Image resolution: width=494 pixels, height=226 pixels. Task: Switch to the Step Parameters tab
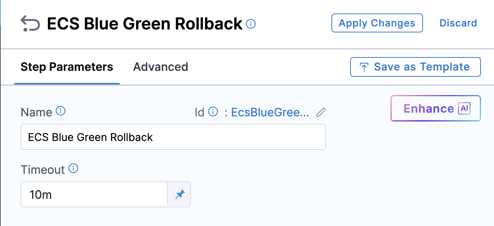click(x=67, y=67)
